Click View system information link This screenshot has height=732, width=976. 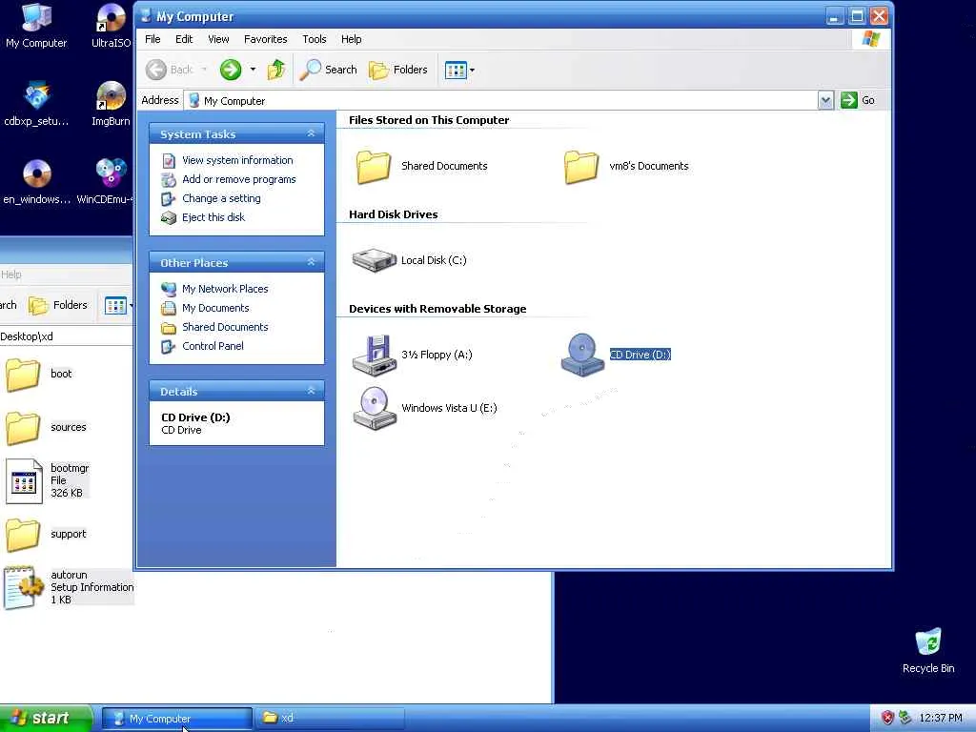coord(237,160)
